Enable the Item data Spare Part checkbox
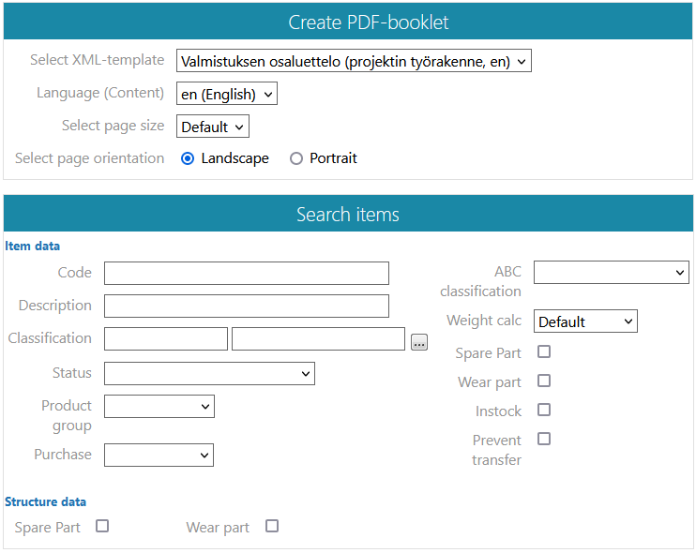This screenshot has height=553, width=696. pos(544,352)
